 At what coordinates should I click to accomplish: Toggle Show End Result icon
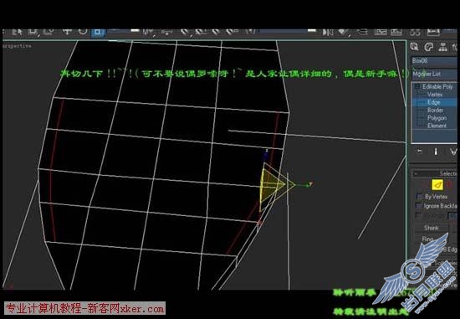[x=436, y=152]
